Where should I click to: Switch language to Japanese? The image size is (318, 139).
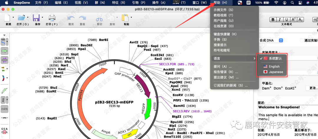[276, 72]
